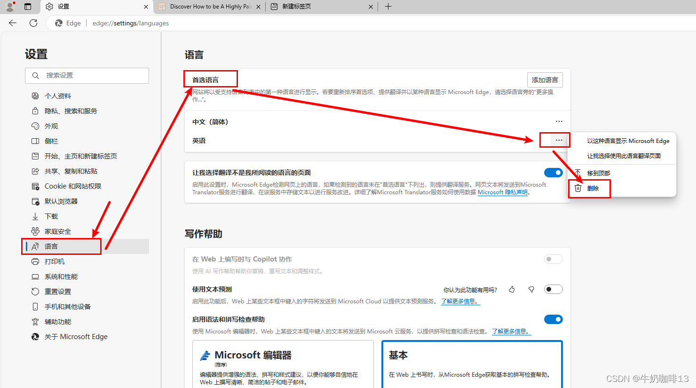The width and height of the screenshot is (696, 388).
Task: Open 隐私、搜索和服务 lock icon
Action: [35, 111]
